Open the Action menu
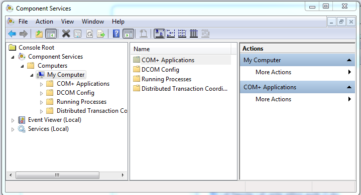This screenshot has width=361, height=195. pos(44,22)
